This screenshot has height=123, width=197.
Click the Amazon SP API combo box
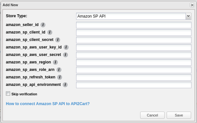click(x=134, y=16)
